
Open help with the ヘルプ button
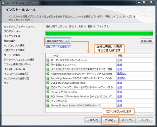(x=145, y=120)
